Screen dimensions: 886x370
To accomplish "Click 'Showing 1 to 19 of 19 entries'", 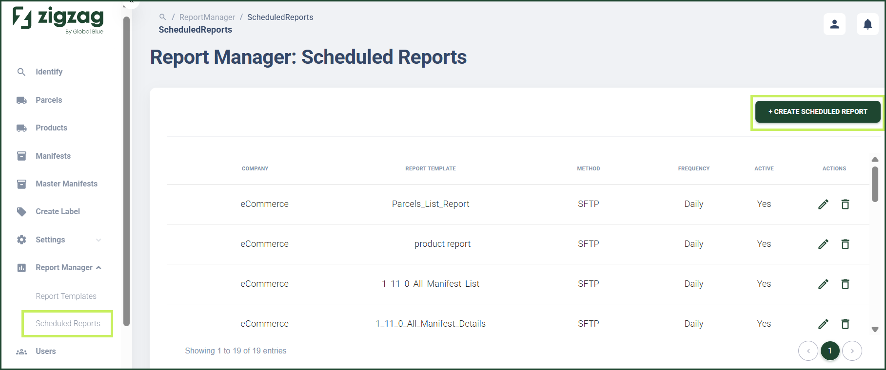I will tap(236, 351).
